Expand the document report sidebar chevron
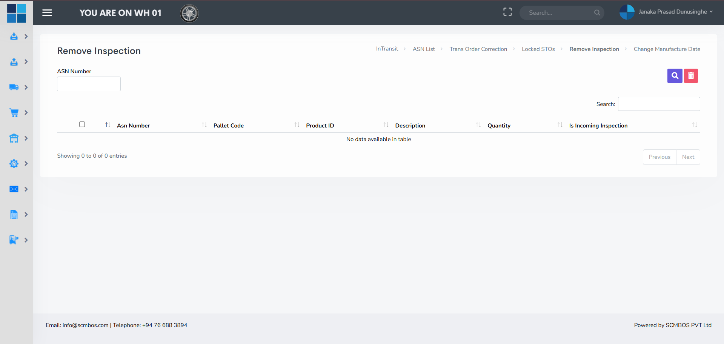724x344 pixels. (x=26, y=215)
